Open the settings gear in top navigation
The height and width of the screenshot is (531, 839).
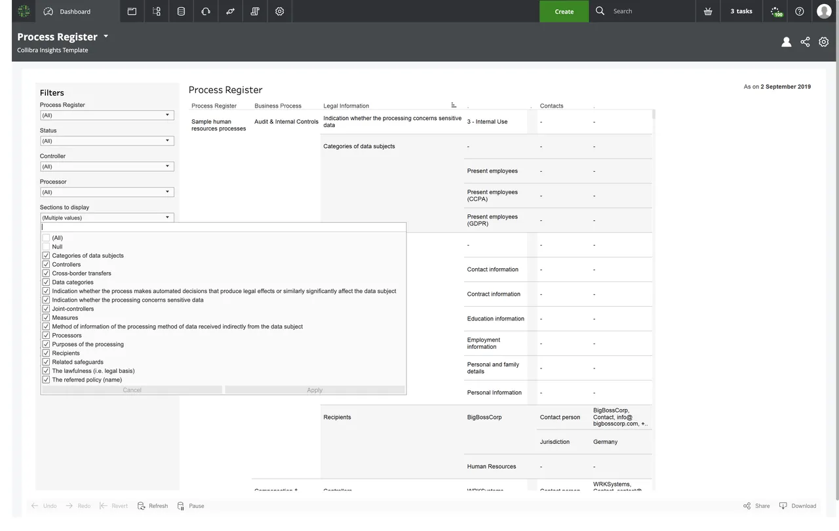(280, 11)
